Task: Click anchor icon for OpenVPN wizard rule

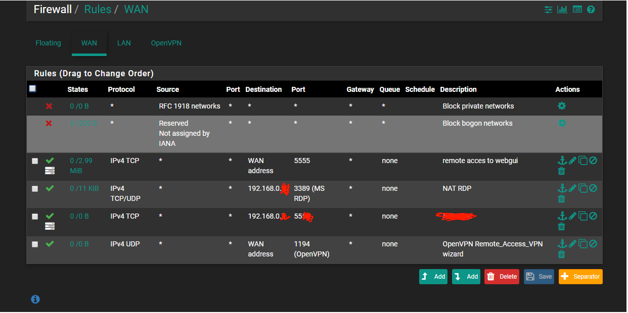Action: pos(562,244)
